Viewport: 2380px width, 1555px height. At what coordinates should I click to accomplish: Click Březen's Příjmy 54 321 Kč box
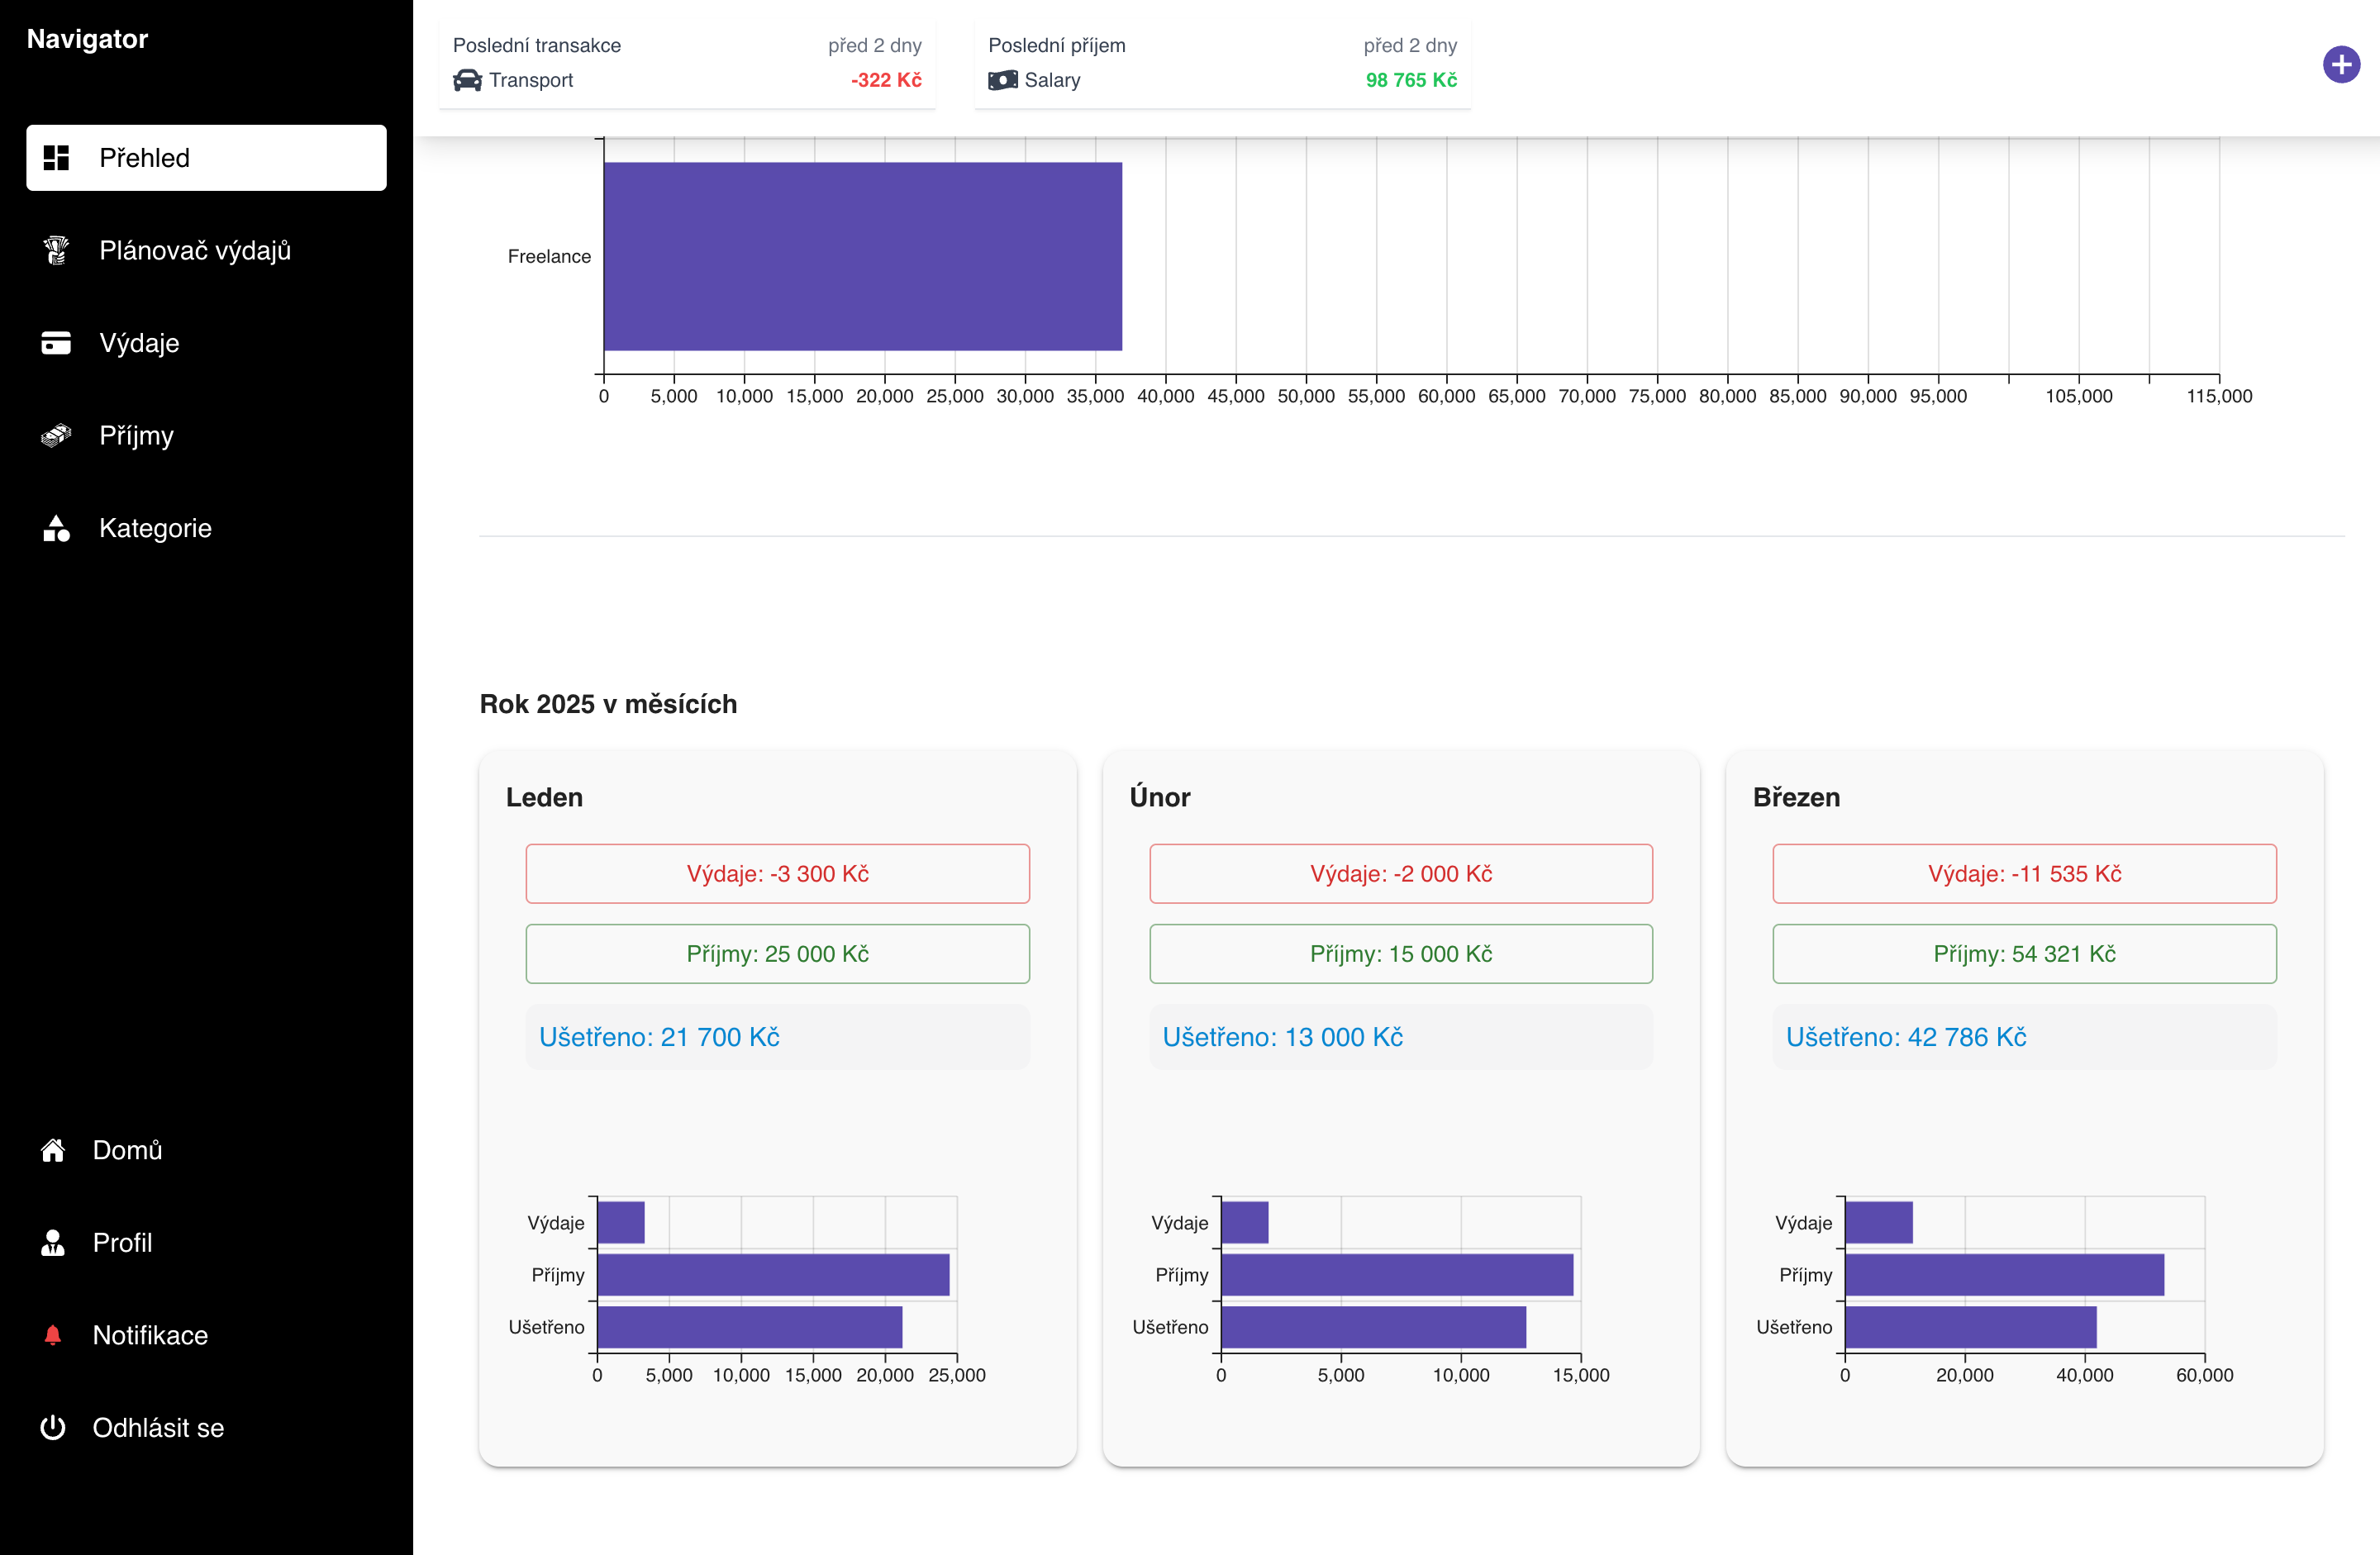2024,953
